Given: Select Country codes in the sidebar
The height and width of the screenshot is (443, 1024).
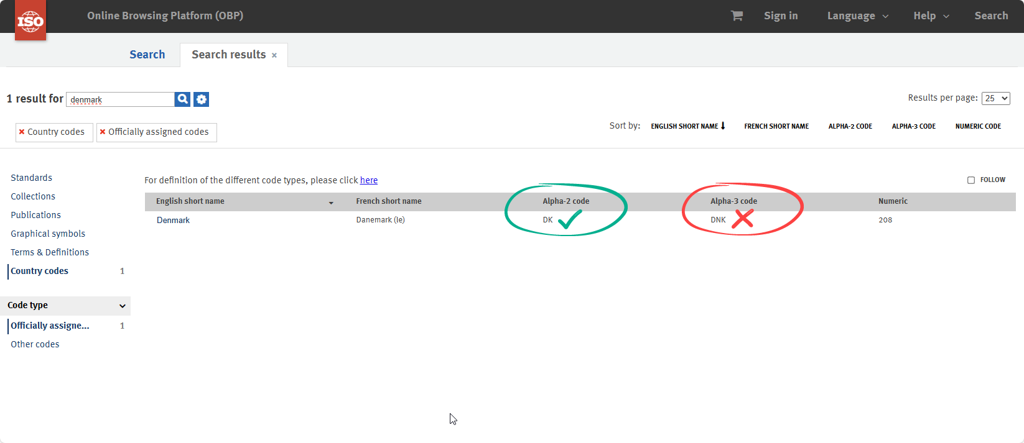Looking at the screenshot, I should tap(39, 271).
